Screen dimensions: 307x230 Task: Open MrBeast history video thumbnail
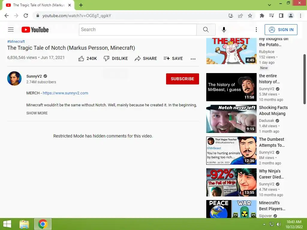[x=231, y=87]
